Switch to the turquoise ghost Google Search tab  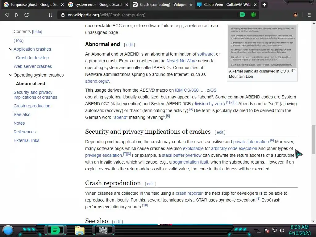tap(33, 5)
